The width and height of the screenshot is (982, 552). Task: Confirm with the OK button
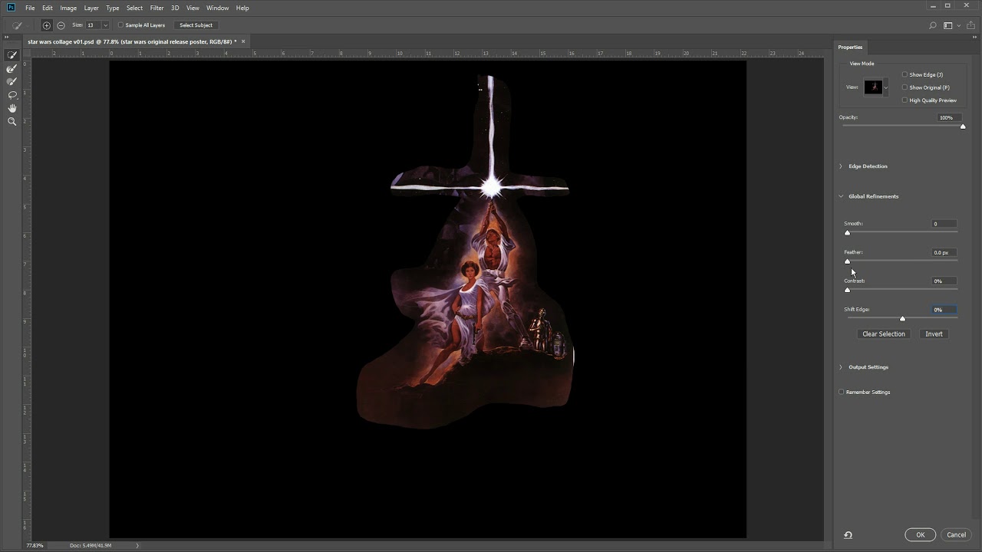click(x=920, y=535)
